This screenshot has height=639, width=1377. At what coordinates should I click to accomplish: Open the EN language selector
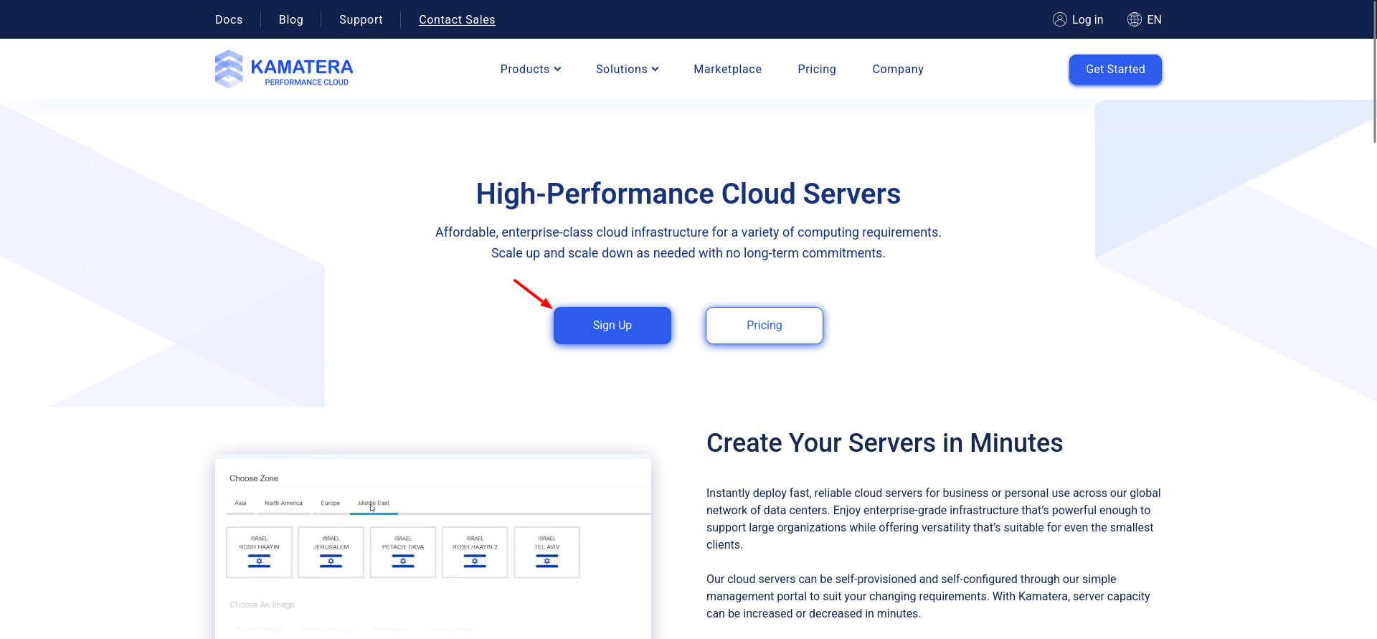pos(1154,19)
